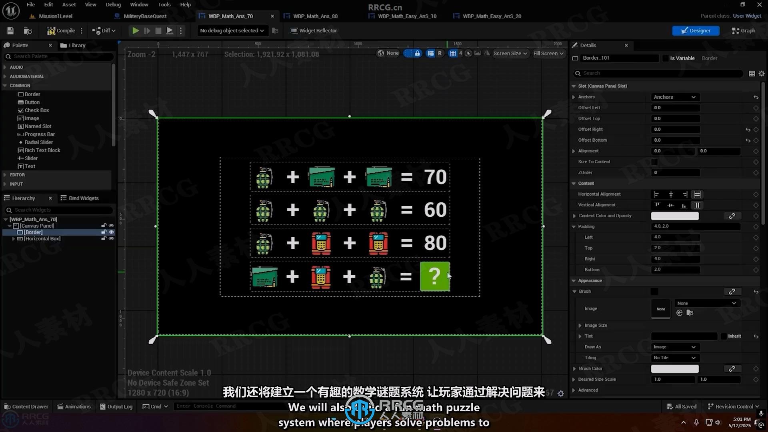The image size is (768, 432).
Task: Toggle Details property matrix grid icon
Action: coord(752,74)
